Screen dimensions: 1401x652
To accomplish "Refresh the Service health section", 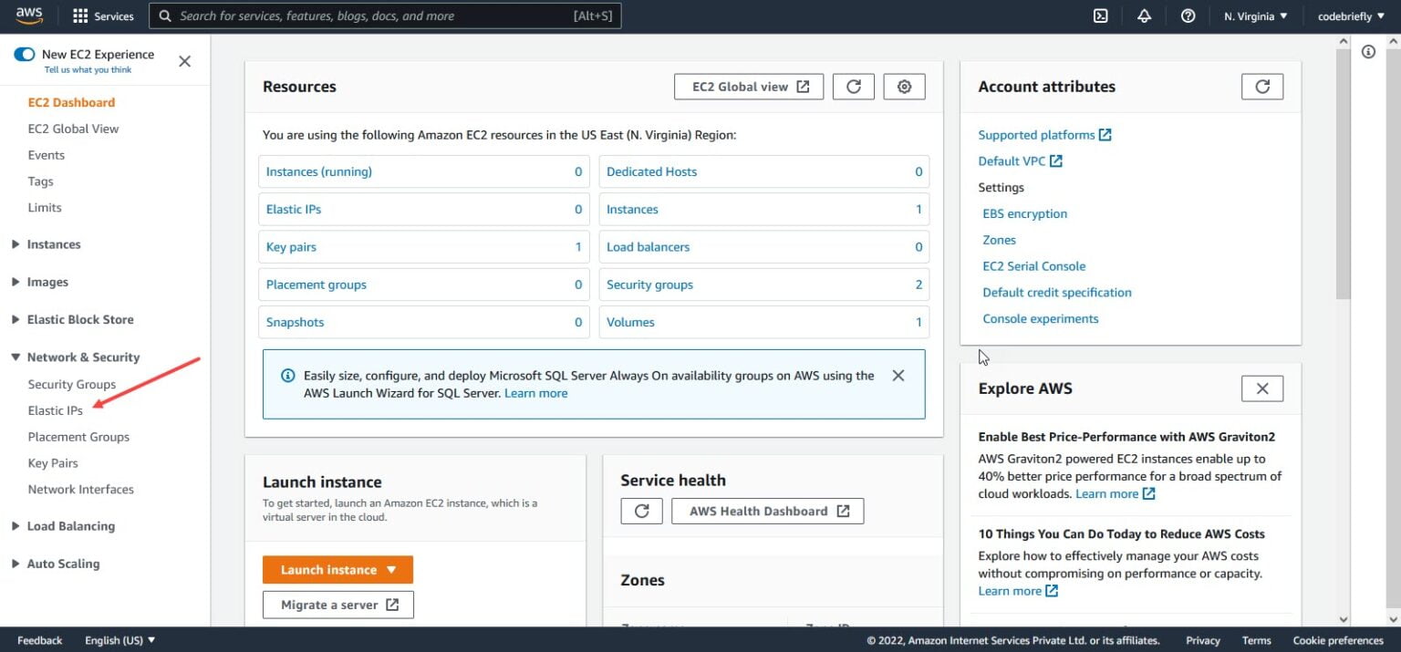I will pos(641,511).
